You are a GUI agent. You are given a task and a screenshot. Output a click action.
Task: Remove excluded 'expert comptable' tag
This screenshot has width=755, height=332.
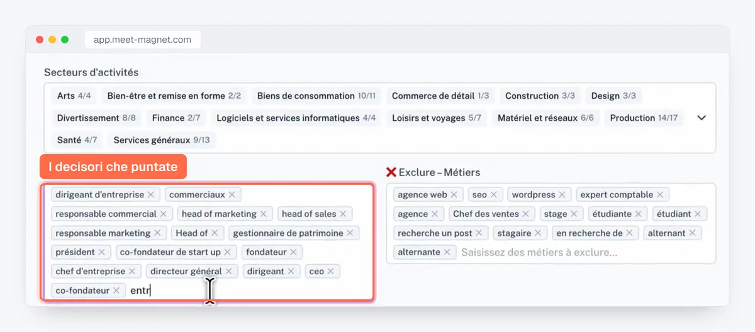660,195
